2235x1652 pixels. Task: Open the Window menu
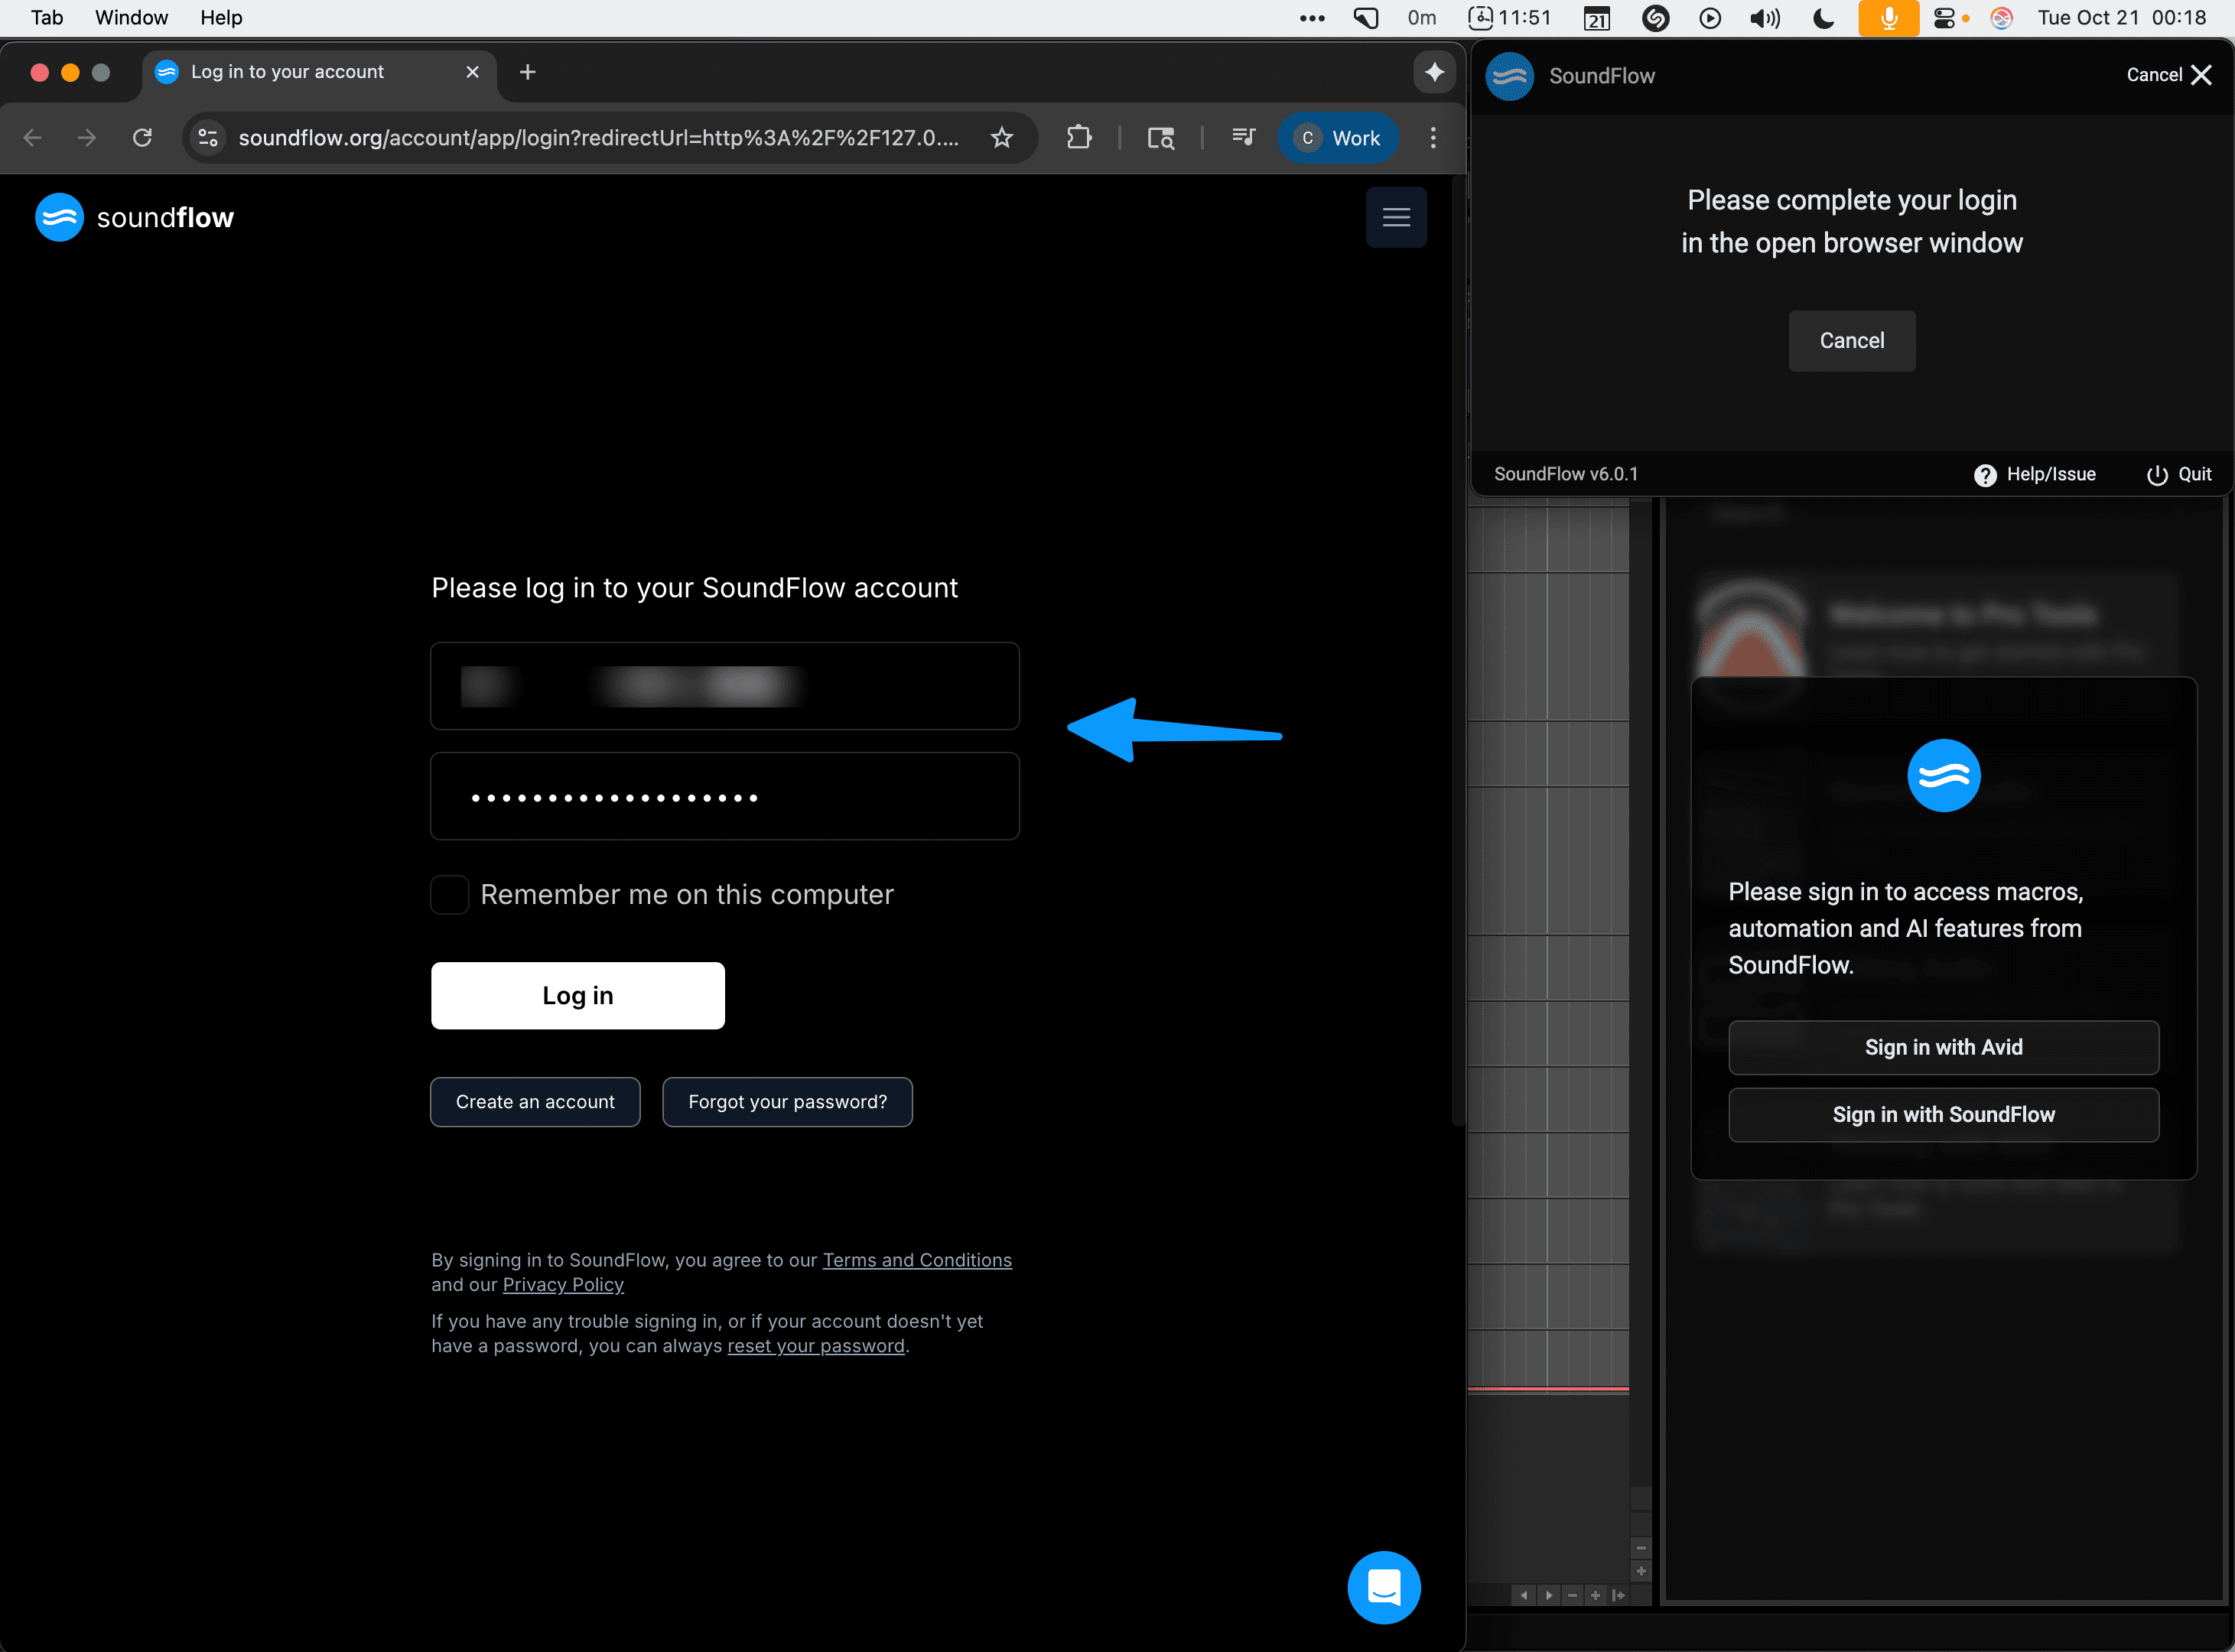click(131, 18)
